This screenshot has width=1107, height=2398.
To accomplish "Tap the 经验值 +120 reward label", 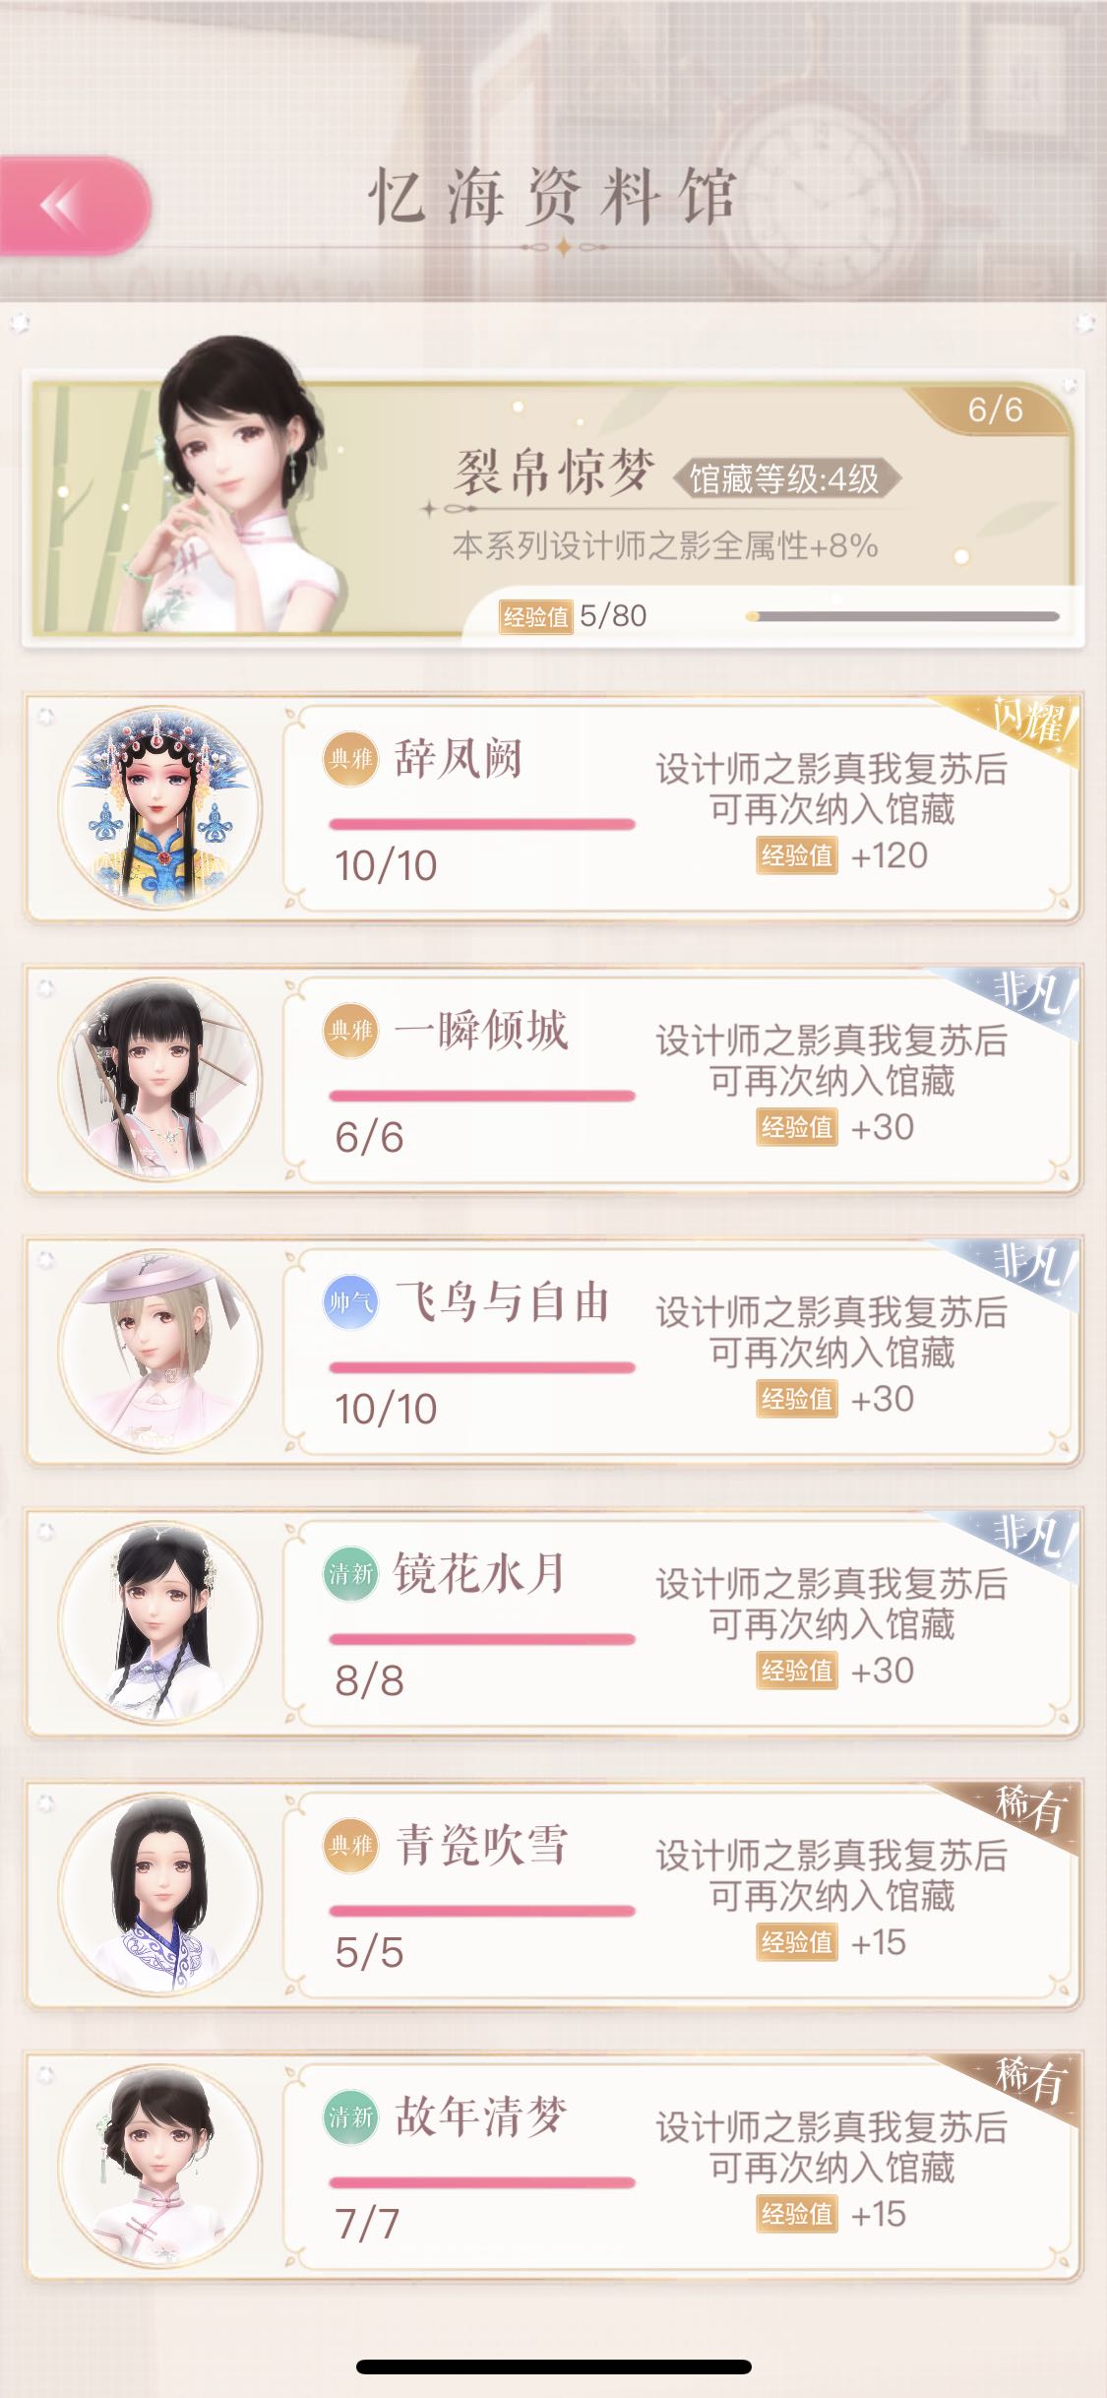I will click(843, 855).
